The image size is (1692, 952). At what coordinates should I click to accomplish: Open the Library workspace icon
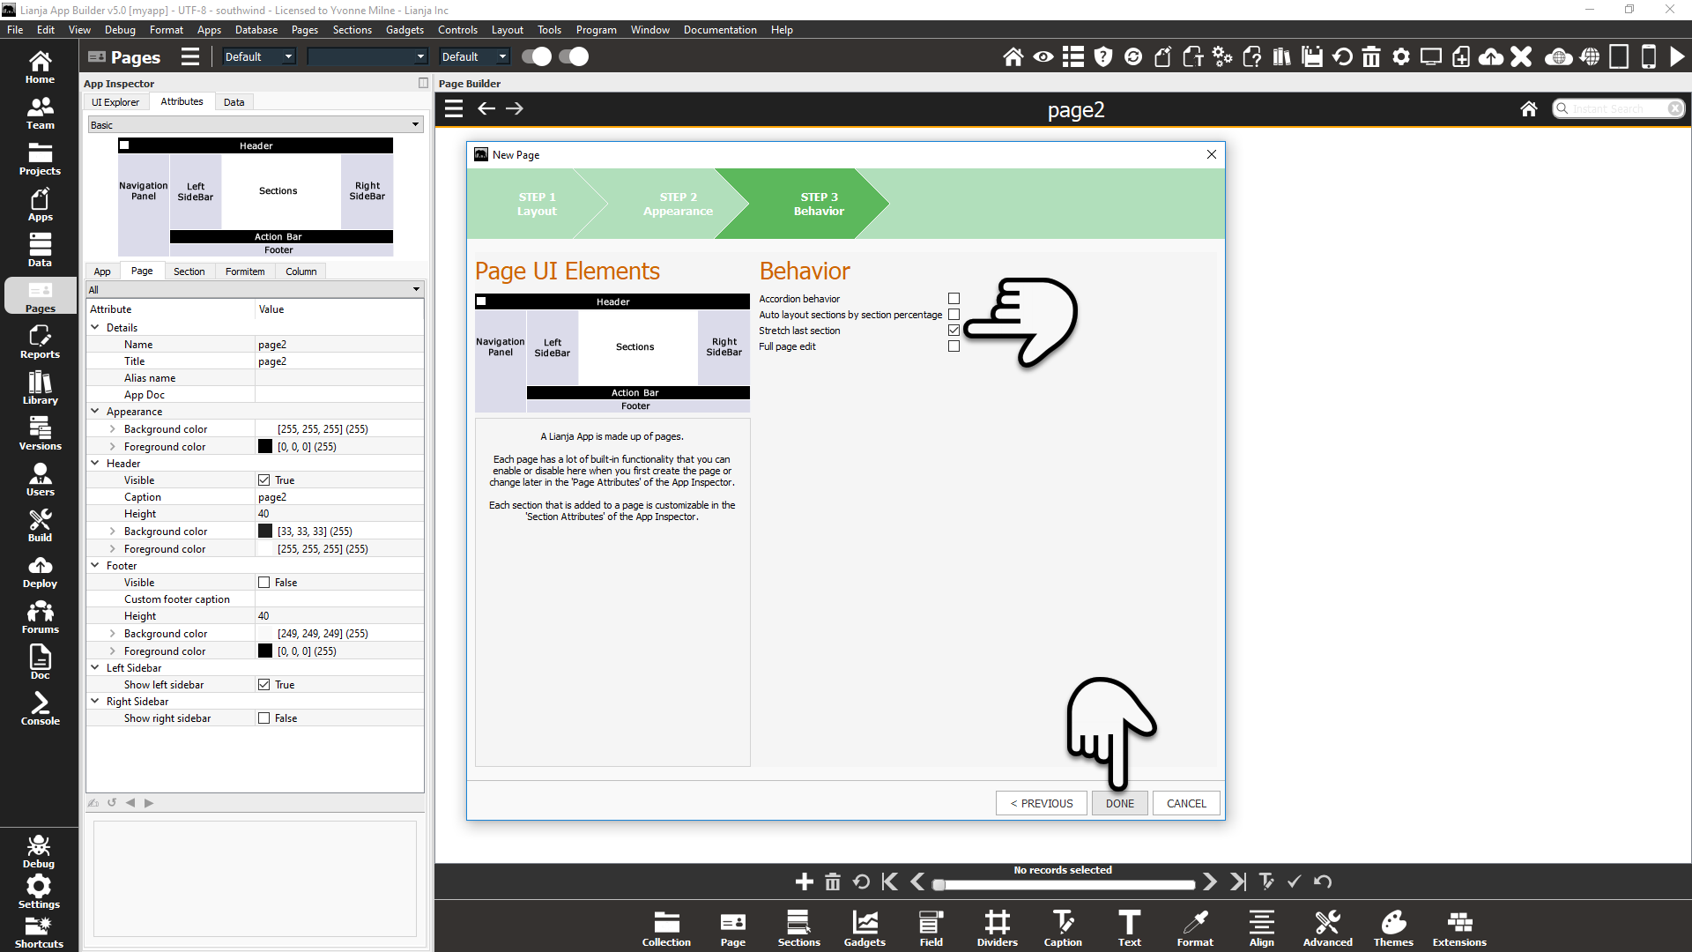point(40,388)
